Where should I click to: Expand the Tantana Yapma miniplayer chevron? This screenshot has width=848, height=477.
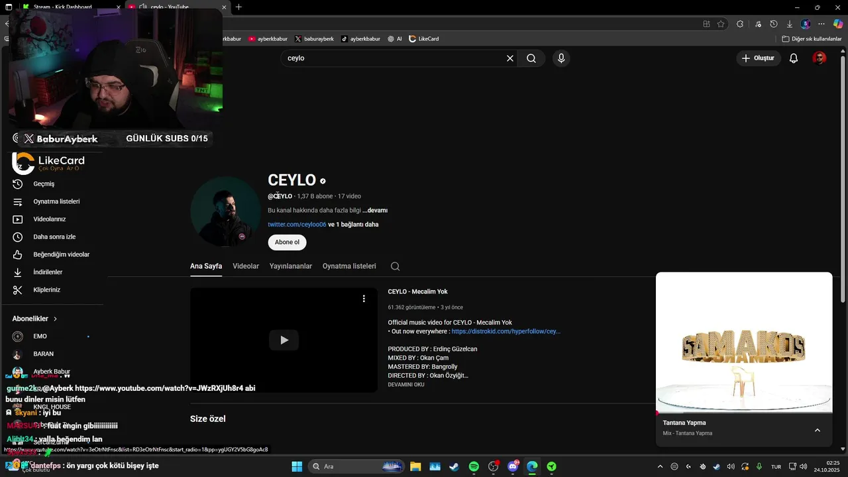pyautogui.click(x=818, y=430)
